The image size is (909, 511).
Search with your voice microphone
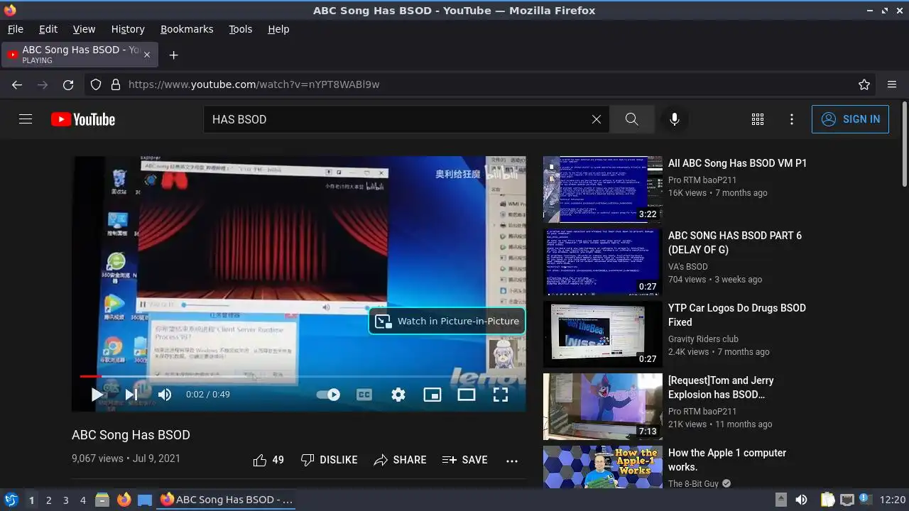675,119
